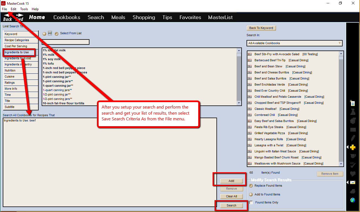Click the Back navigation arrow

[x=7, y=17]
